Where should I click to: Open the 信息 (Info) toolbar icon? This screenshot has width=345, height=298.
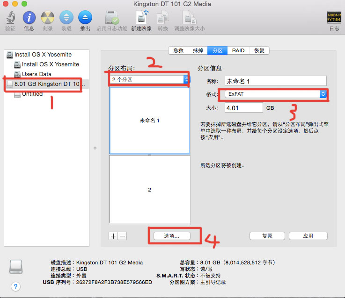tap(29, 18)
